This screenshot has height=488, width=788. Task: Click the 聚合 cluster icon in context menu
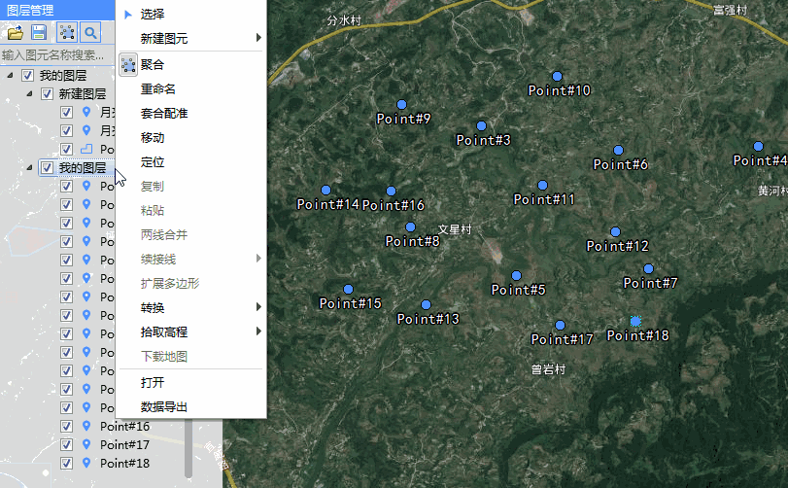[x=128, y=65]
